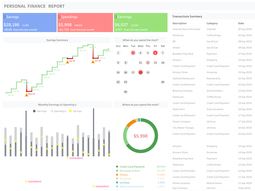Click the Savings card icon
The height and width of the screenshot is (191, 255).
(x=4, y=17)
